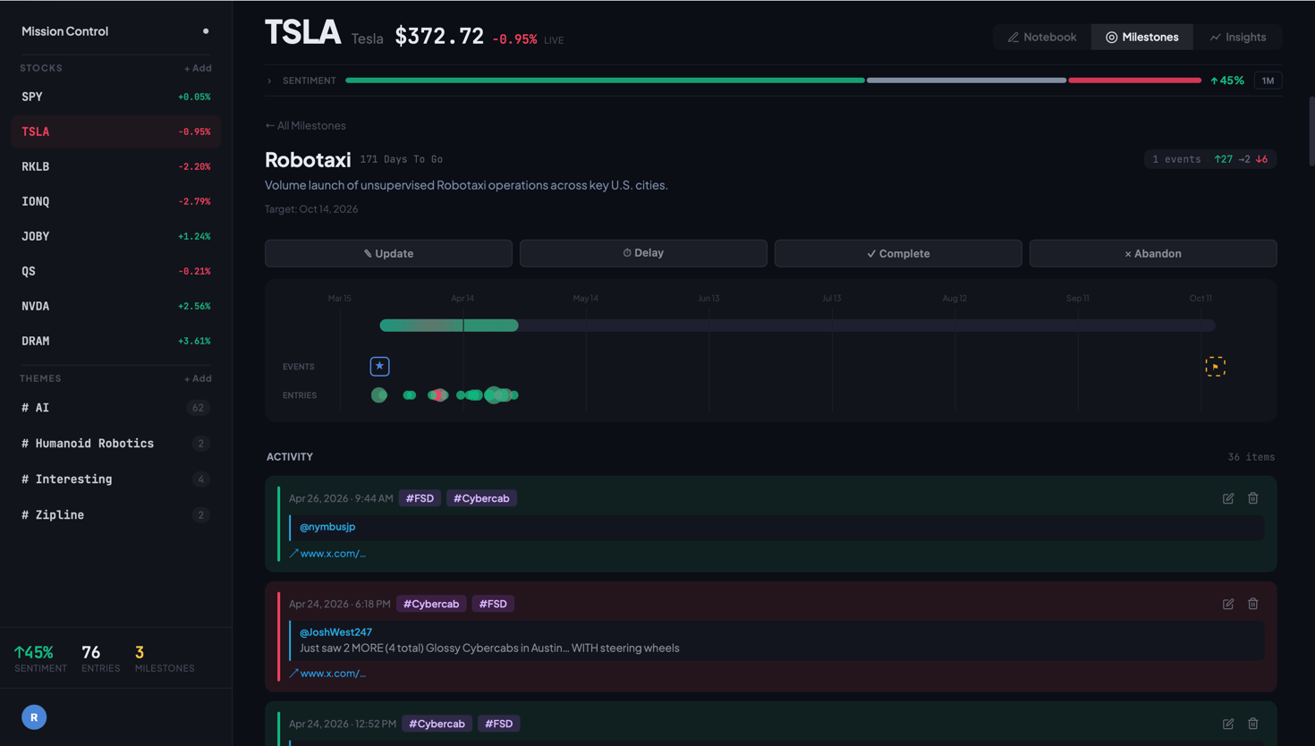Switch to the Notebook tab

(1042, 37)
